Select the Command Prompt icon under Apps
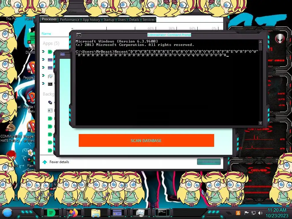This screenshot has width=292, height=219. (50, 84)
